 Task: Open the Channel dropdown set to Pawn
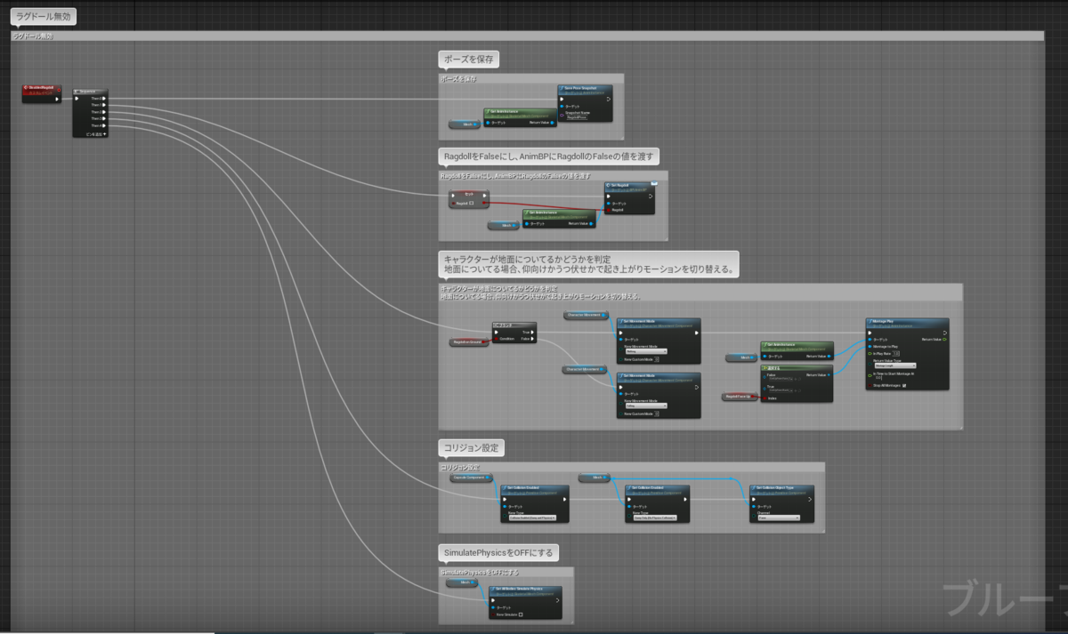pos(780,518)
